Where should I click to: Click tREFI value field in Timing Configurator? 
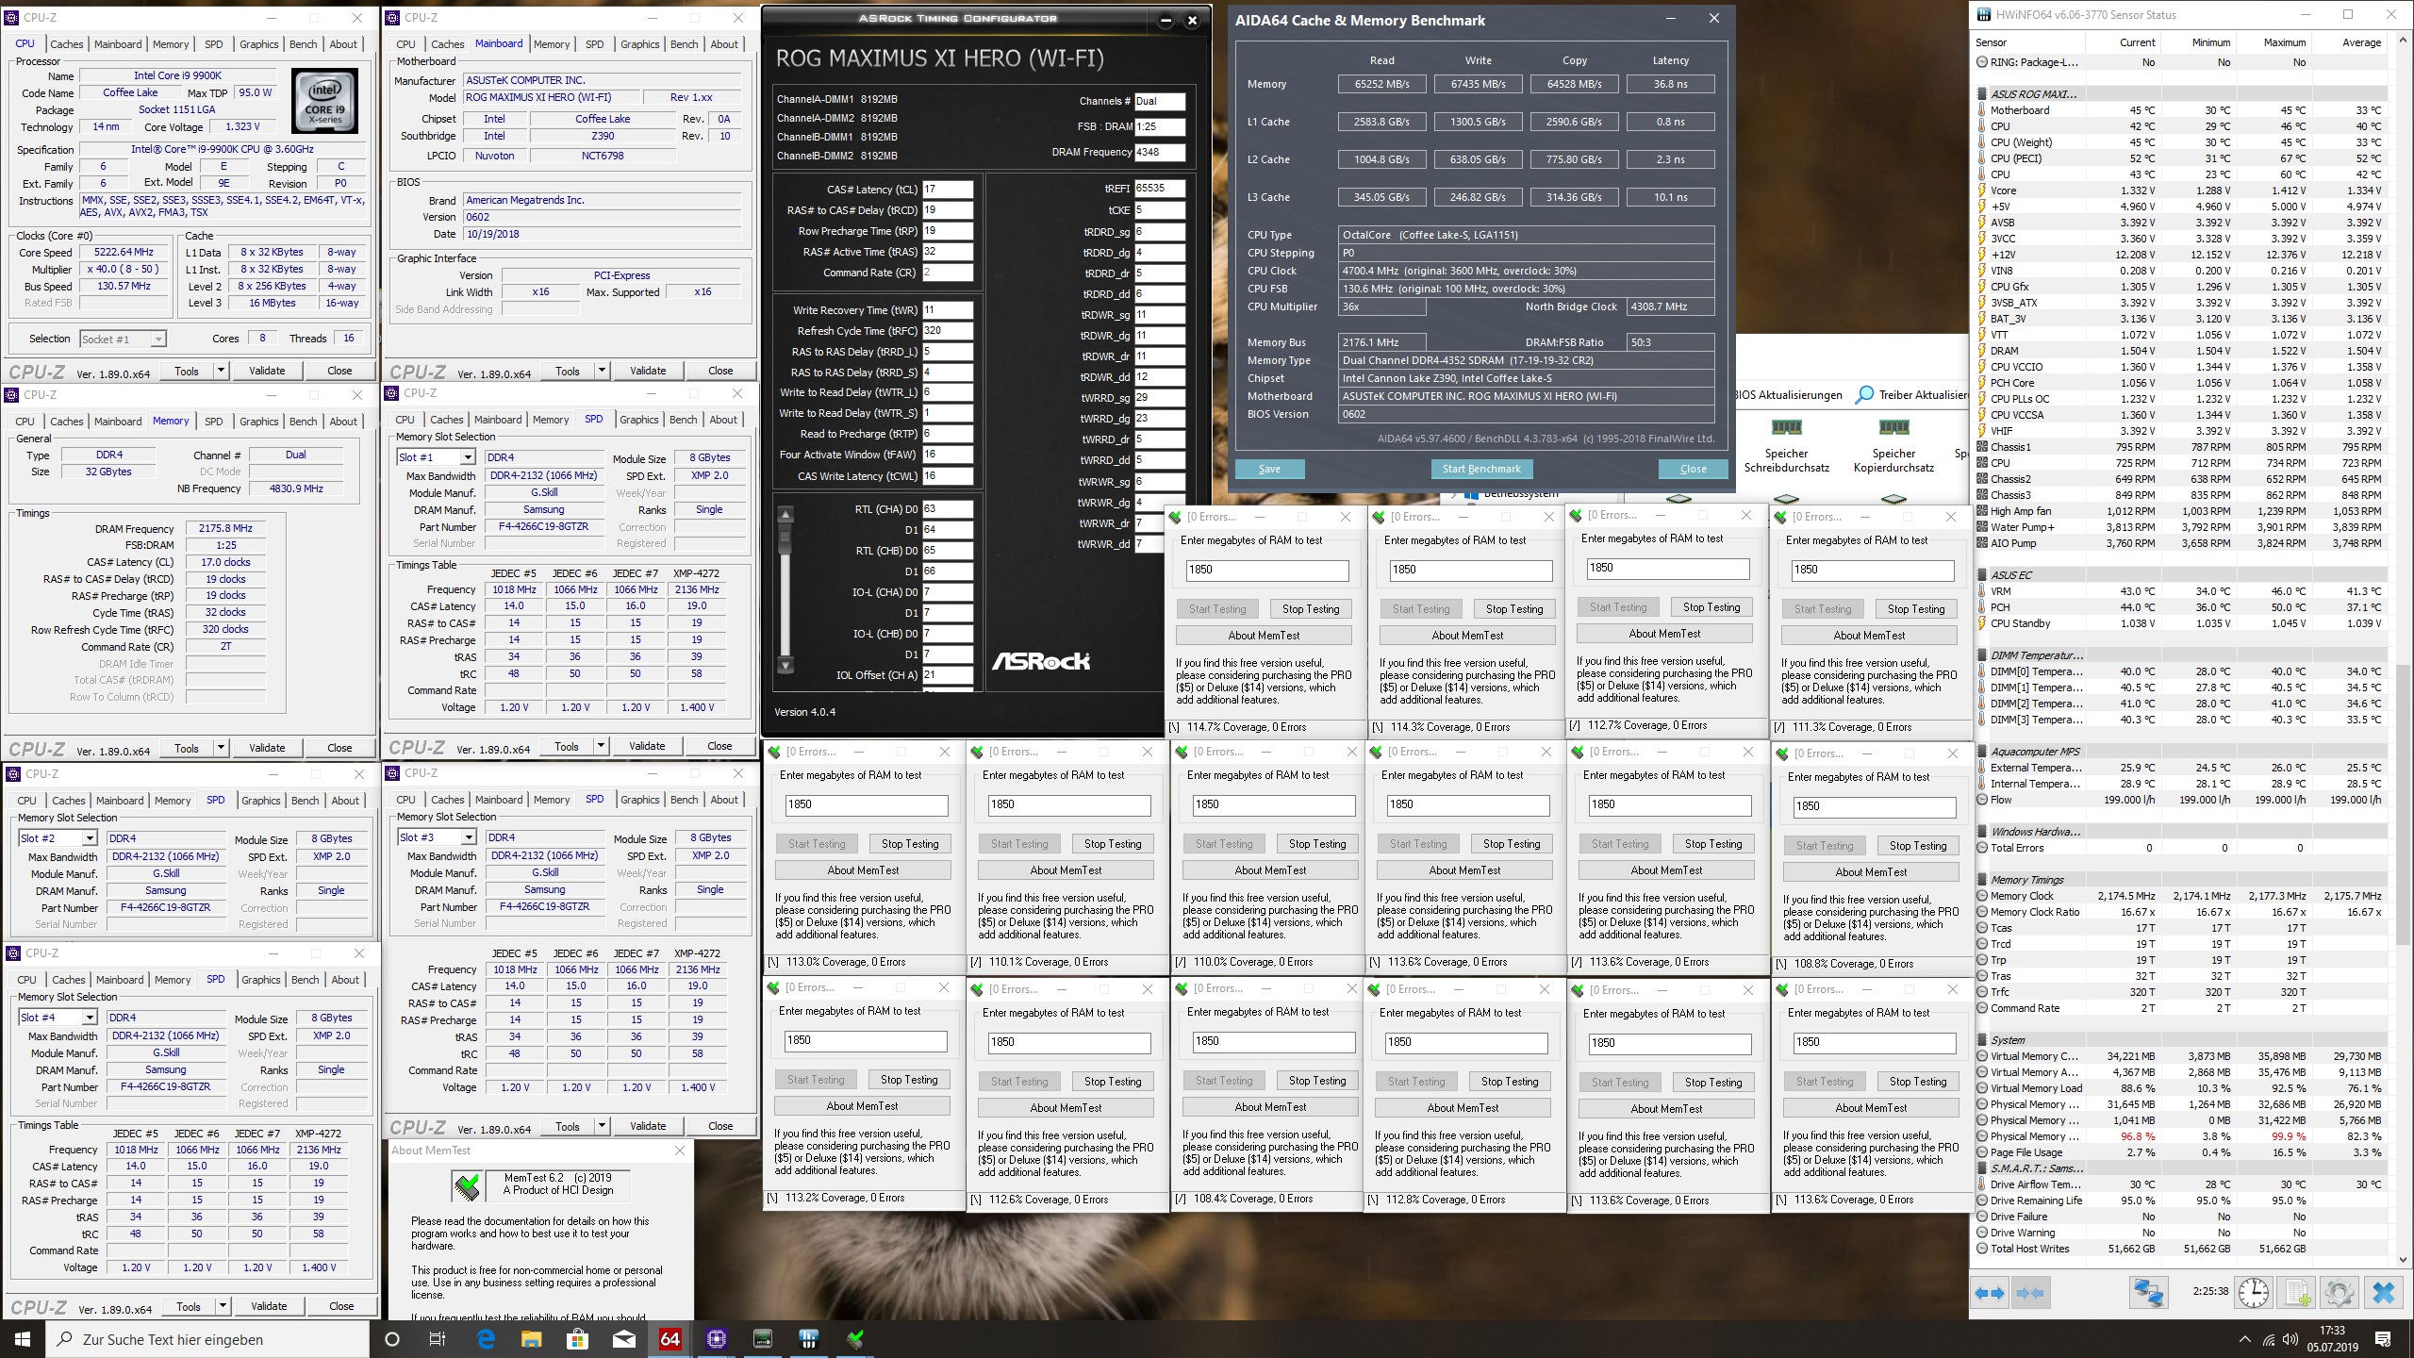[x=1159, y=189]
